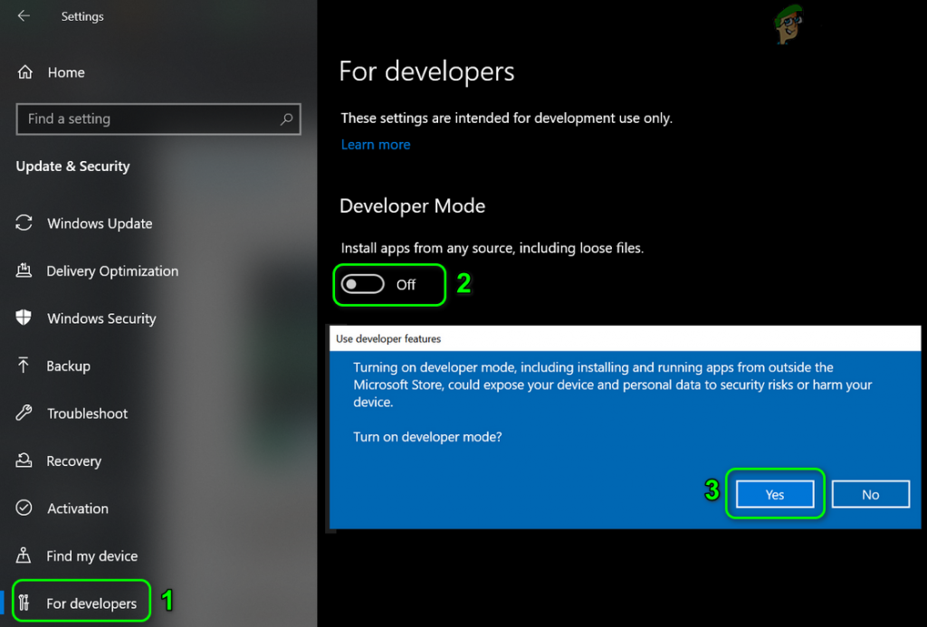Click the Backup upload arrow icon

click(24, 366)
